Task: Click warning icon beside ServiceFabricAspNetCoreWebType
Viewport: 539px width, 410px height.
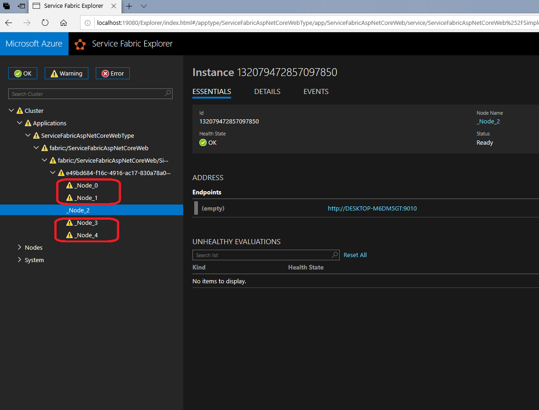Action: 36,135
